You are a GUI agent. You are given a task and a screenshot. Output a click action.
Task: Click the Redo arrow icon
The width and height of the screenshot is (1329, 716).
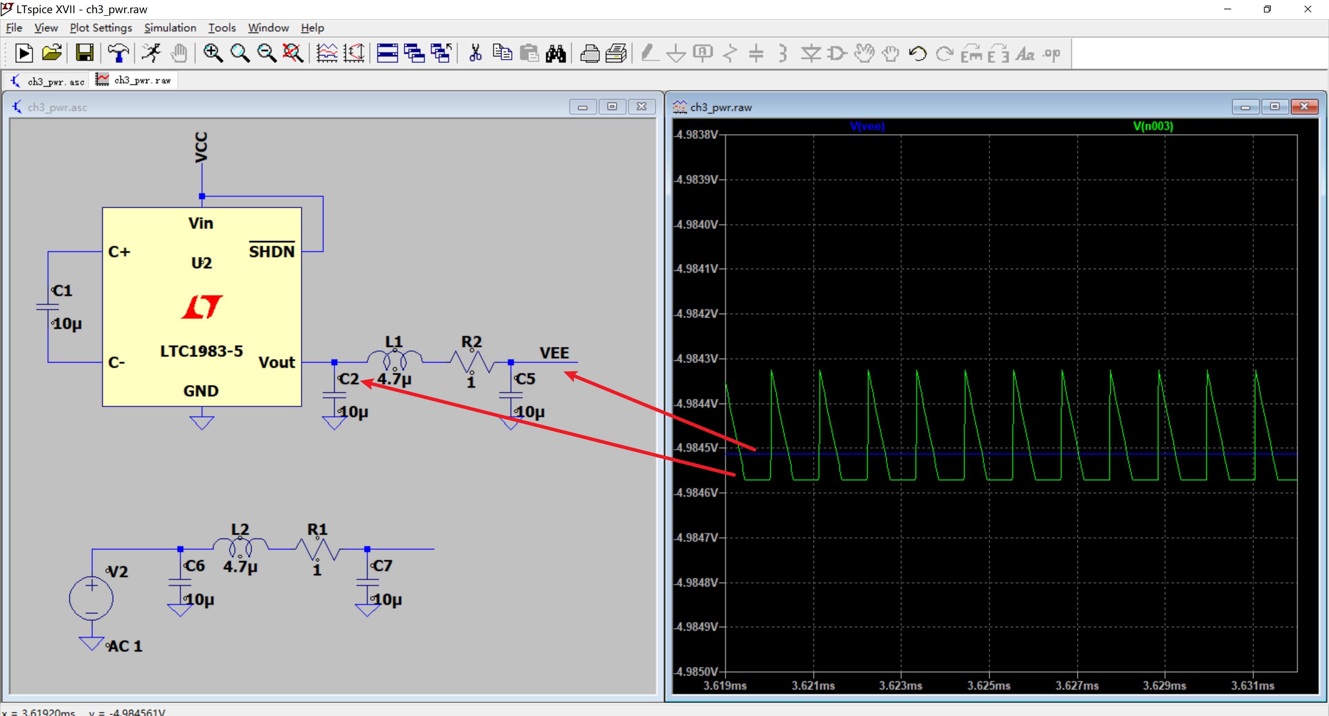(944, 53)
